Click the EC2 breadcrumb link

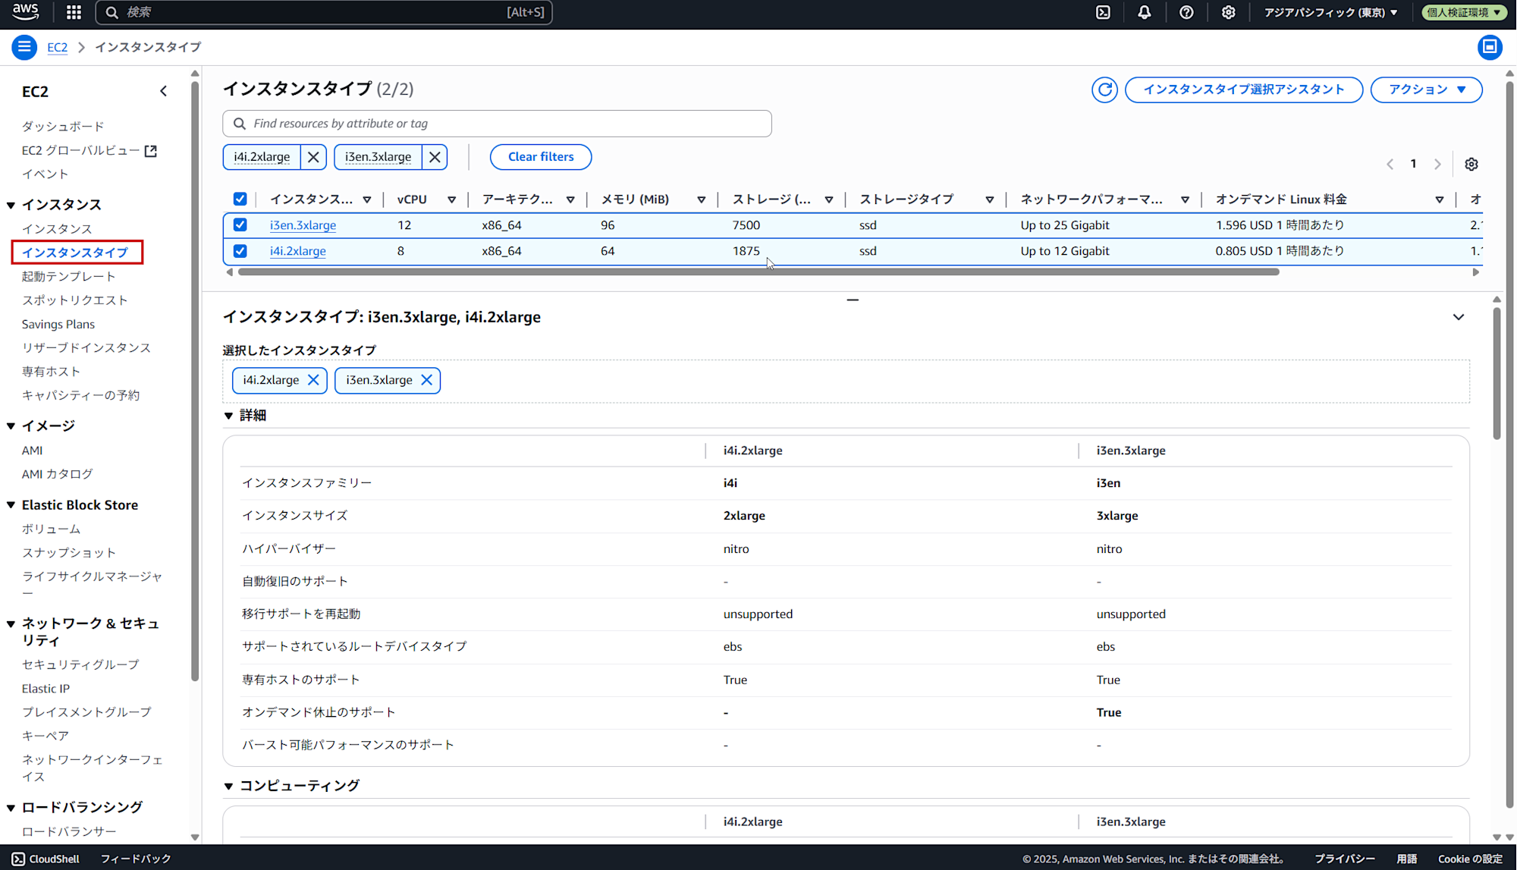(57, 47)
